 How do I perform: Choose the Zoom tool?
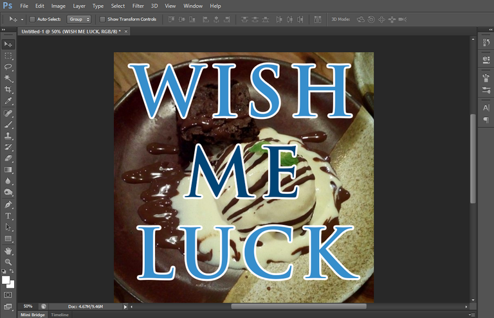[x=8, y=261]
